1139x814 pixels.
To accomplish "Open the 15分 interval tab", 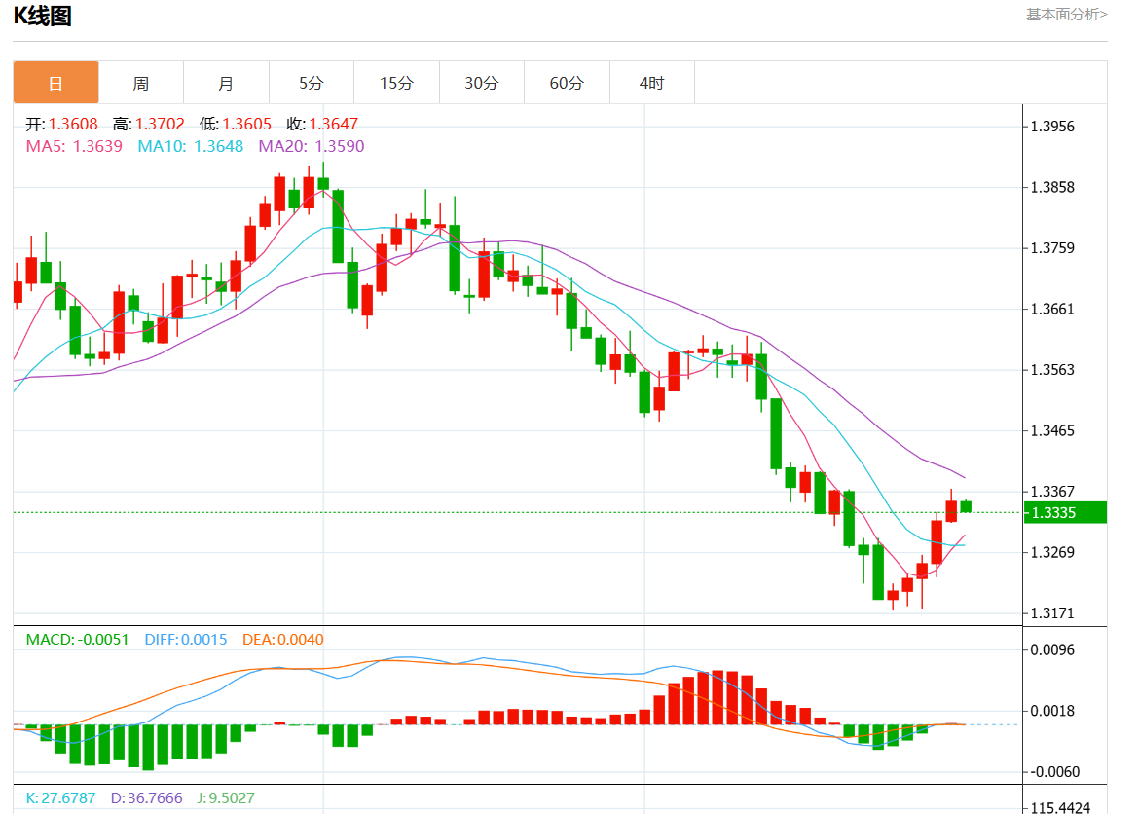I will [396, 83].
